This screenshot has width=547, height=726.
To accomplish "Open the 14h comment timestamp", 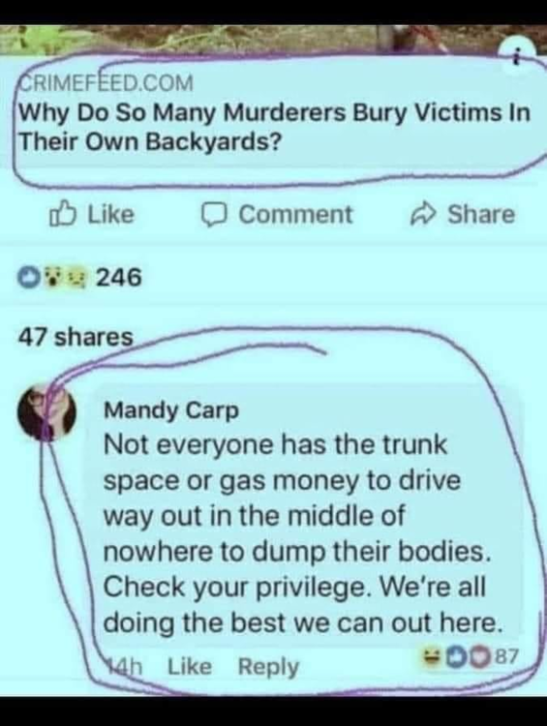I will coord(125,667).
